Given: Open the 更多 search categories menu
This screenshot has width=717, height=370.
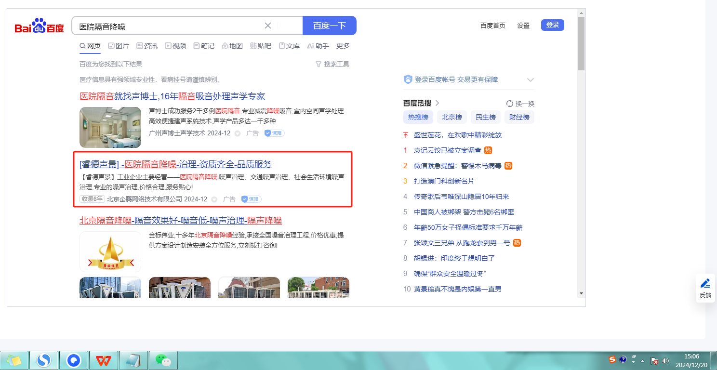Looking at the screenshot, I should (343, 46).
